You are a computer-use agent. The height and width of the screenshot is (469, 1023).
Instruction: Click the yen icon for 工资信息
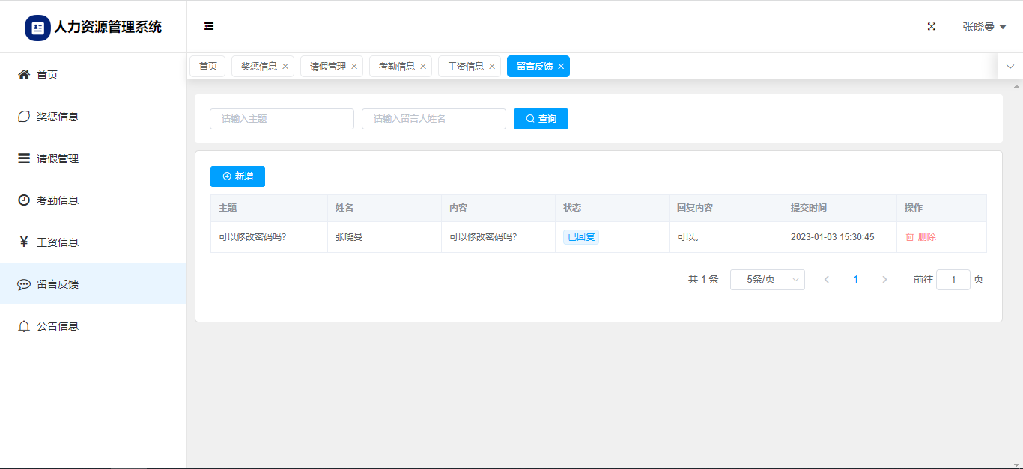pyautogui.click(x=24, y=242)
